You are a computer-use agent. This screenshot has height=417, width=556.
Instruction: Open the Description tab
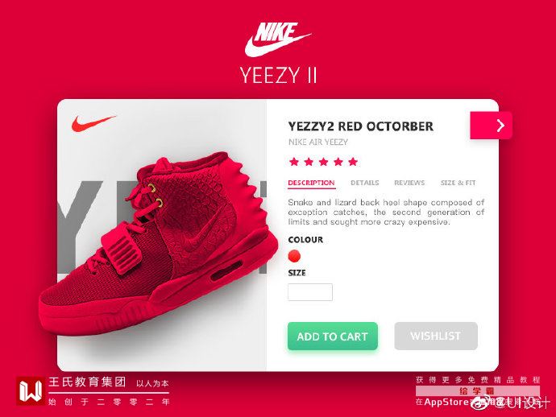(311, 183)
